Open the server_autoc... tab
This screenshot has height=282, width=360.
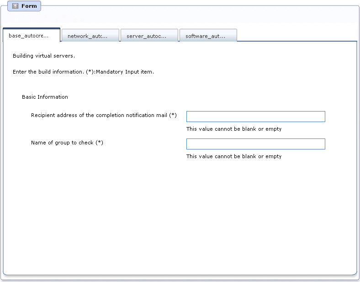click(149, 35)
